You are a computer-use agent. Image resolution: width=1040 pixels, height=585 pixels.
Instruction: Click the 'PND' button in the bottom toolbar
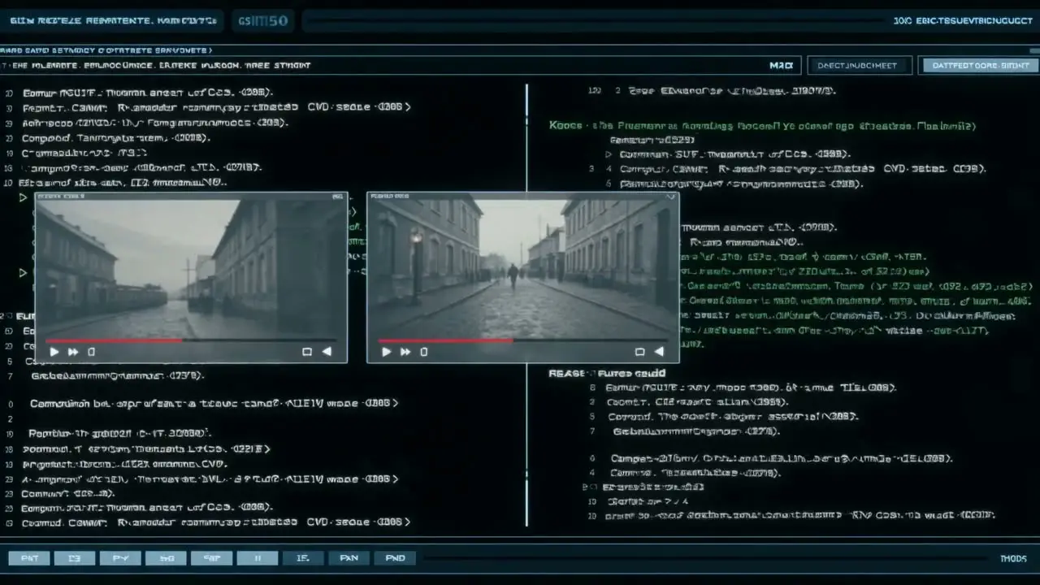[x=395, y=558]
